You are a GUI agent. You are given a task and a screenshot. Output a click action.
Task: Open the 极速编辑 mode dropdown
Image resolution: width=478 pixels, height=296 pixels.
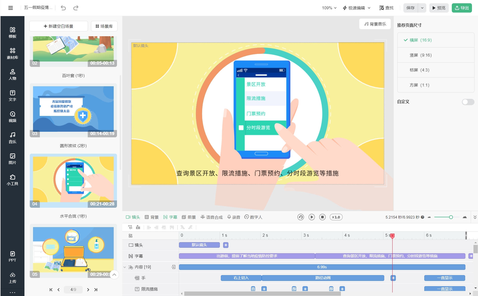point(356,8)
